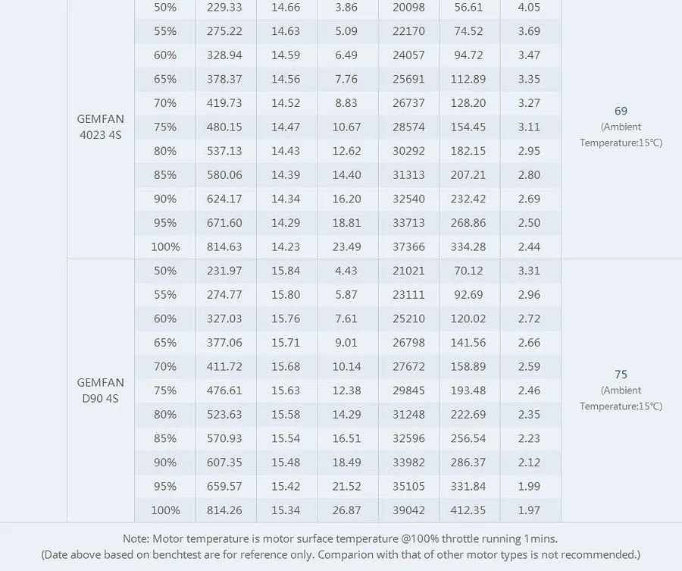Click the GEMFAN 4023 4S propeller label
This screenshot has height=571, width=682.
tap(101, 127)
